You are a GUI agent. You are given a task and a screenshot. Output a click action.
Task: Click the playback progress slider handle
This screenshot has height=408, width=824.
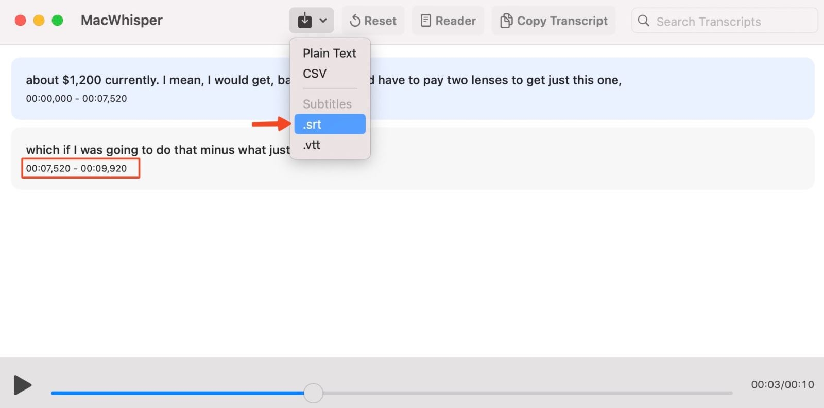(x=313, y=393)
